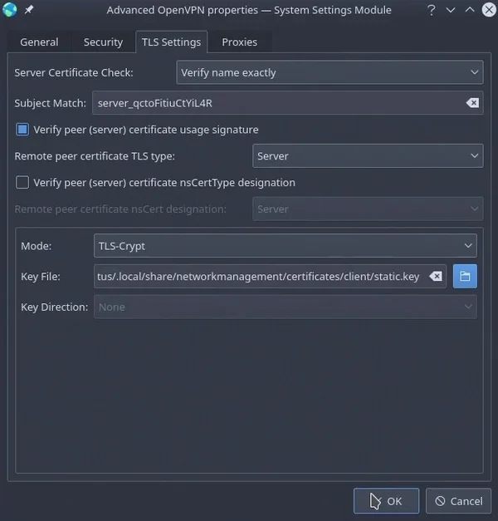This screenshot has width=498, height=521.
Task: Click Remote peer certificate TLS type label
Action: [95, 156]
